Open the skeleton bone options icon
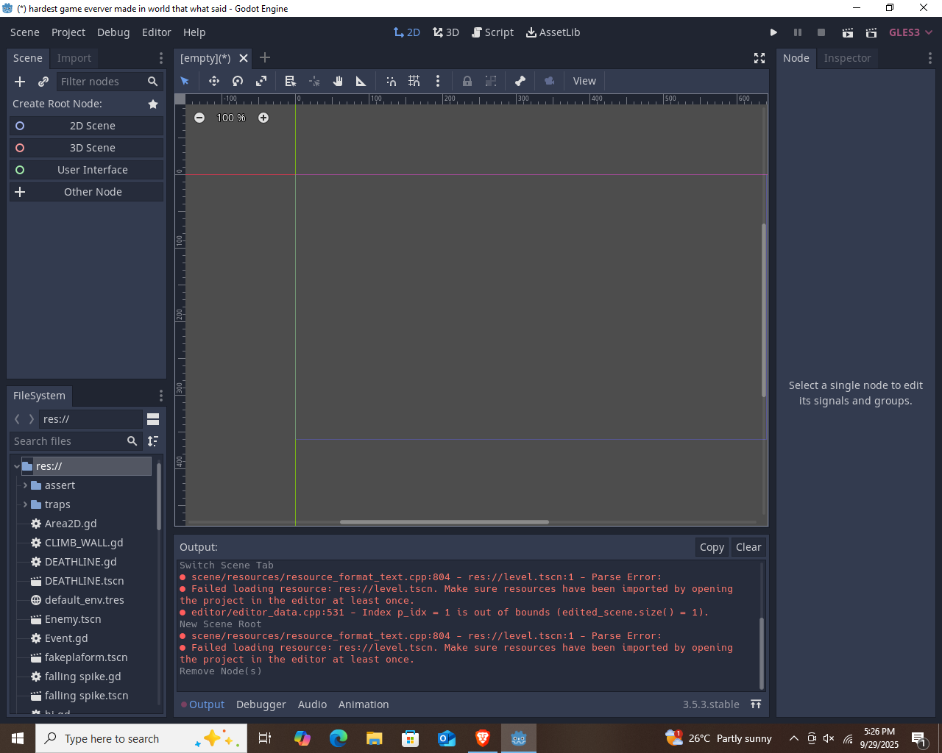Image resolution: width=942 pixels, height=753 pixels. (520, 81)
